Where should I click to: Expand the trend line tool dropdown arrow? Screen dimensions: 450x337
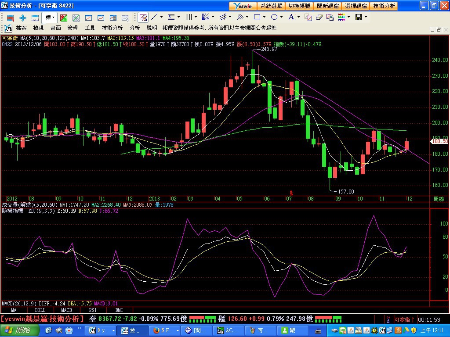[161, 17]
